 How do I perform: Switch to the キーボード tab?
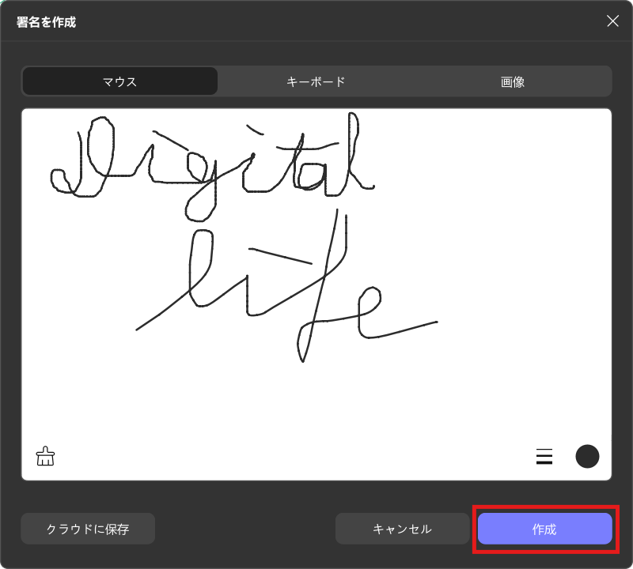[316, 81]
